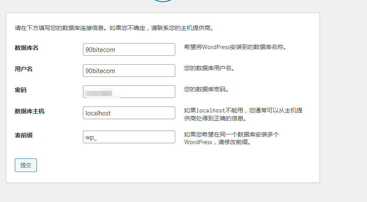Select the 密码 password field

pos(129,92)
